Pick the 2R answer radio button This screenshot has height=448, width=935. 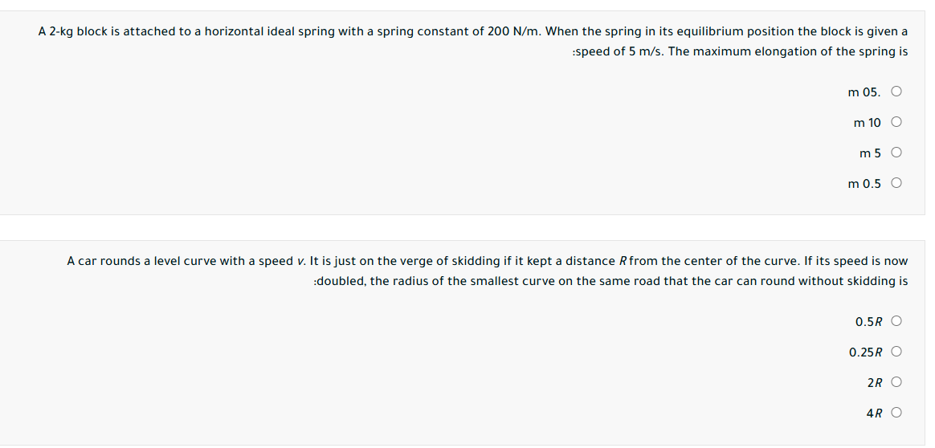896,383
